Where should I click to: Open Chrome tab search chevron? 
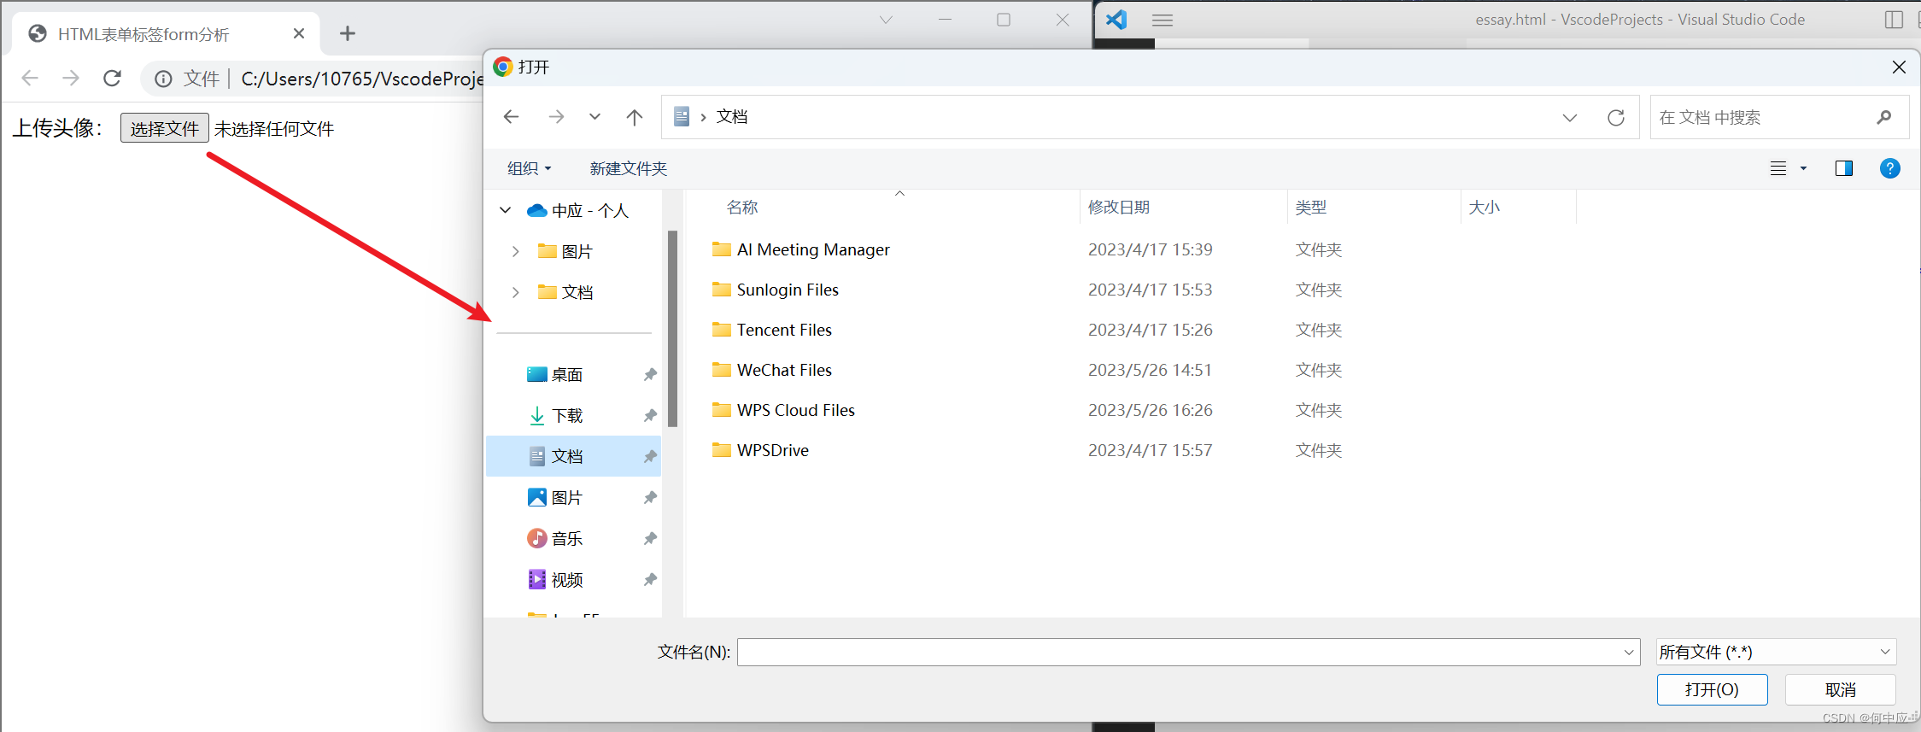[x=886, y=20]
